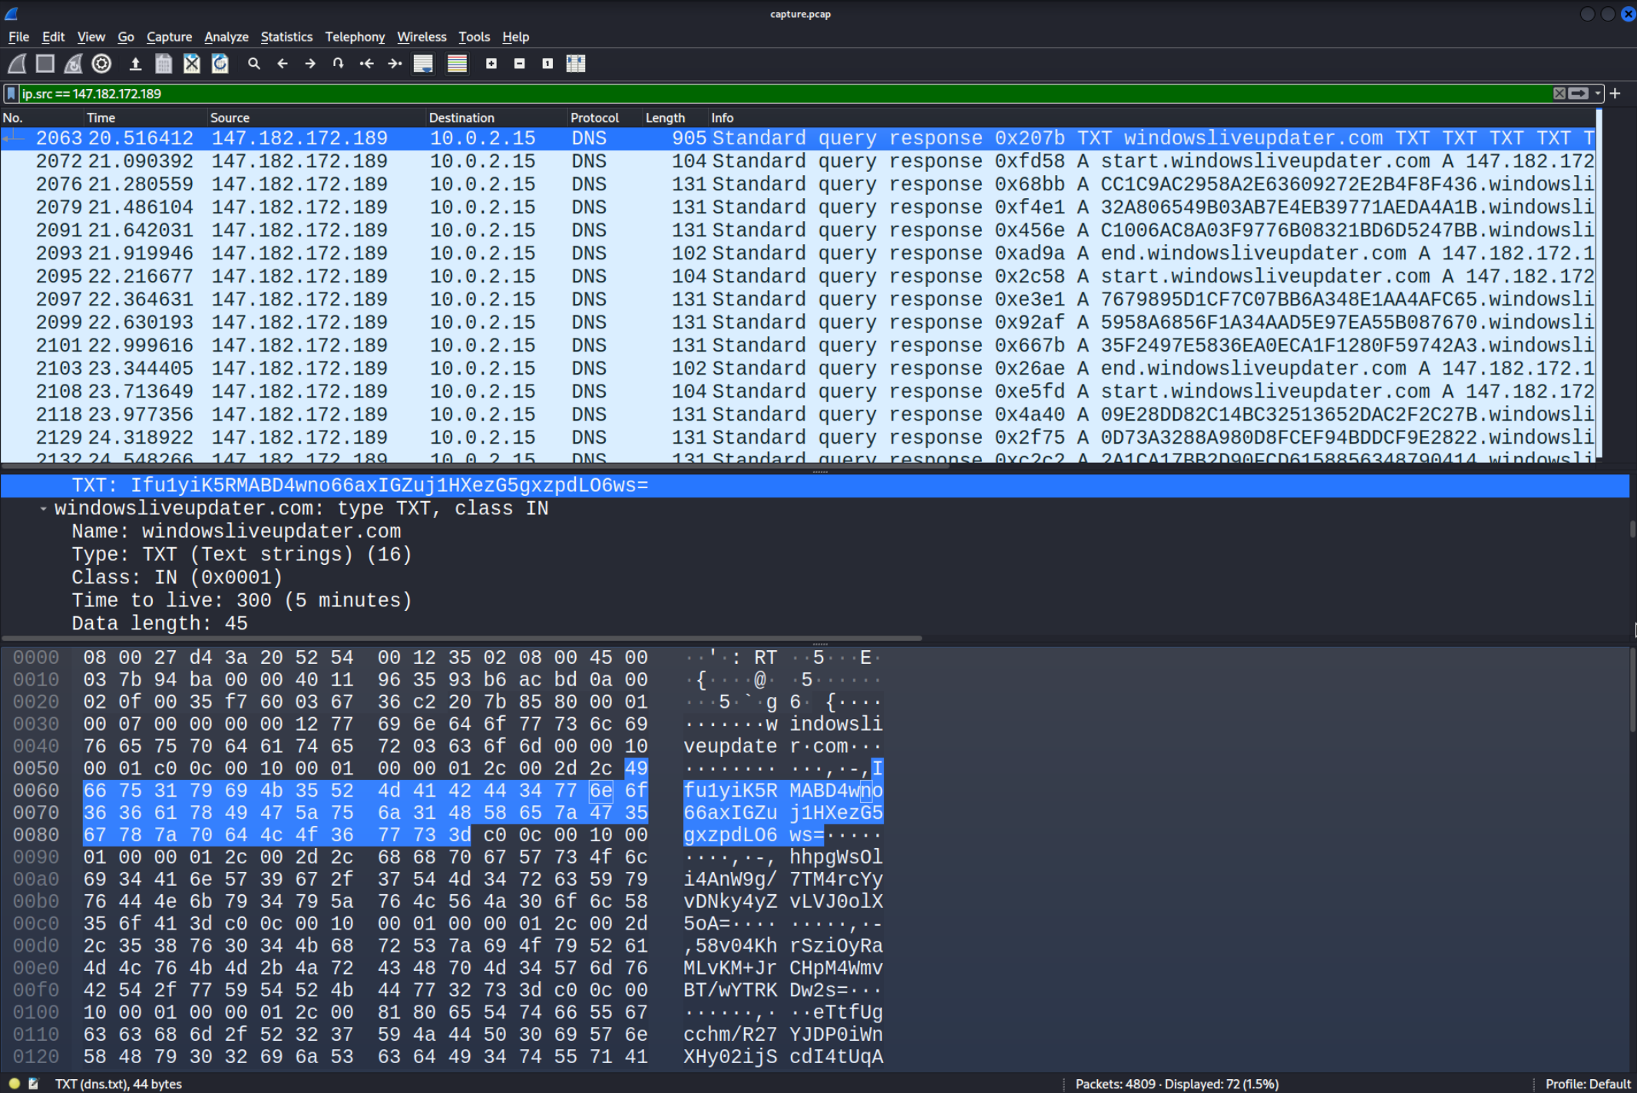Open the Capture menu
This screenshot has width=1637, height=1093.
[x=169, y=37]
